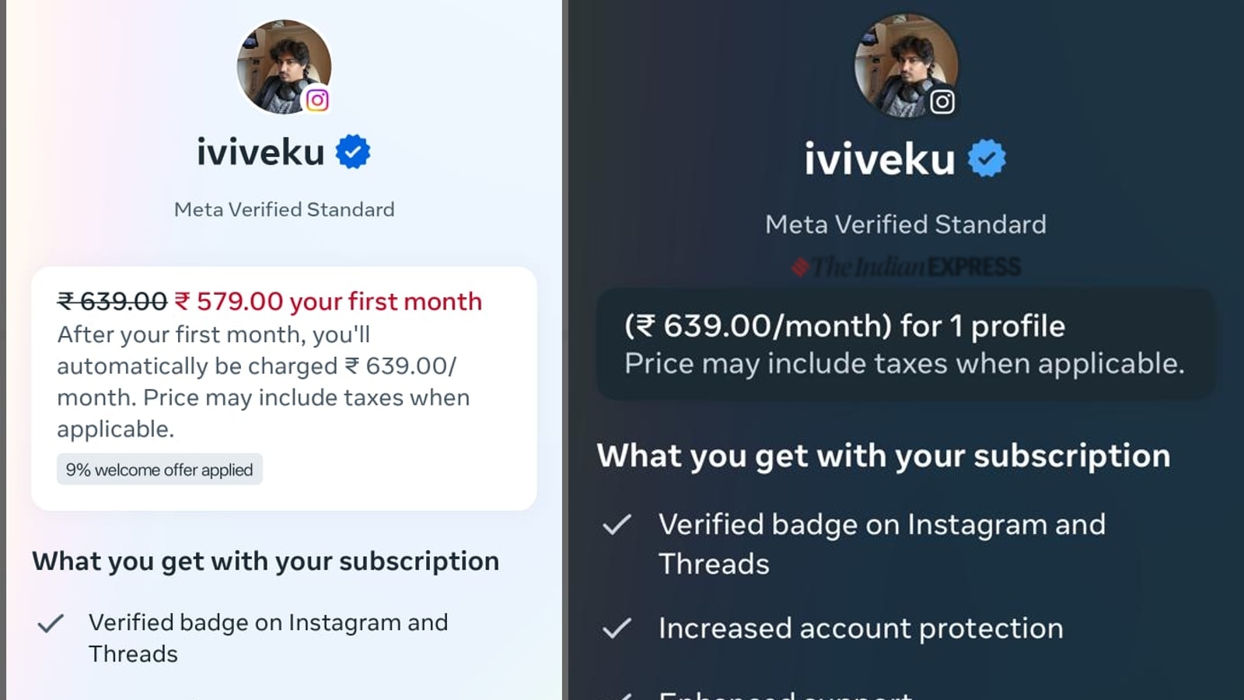Toggle the Verified badge on Threads benefit row
1244x700 pixels.
[881, 544]
